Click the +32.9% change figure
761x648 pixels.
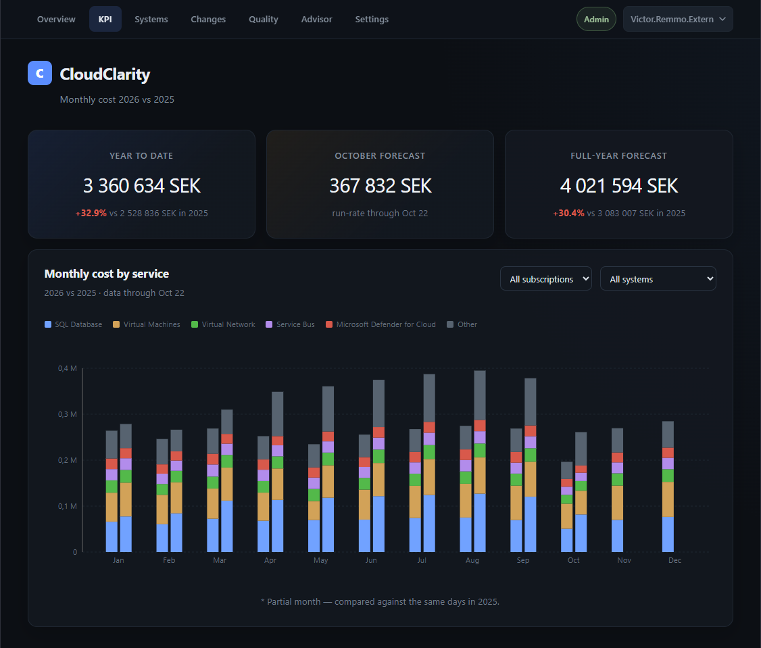(91, 213)
